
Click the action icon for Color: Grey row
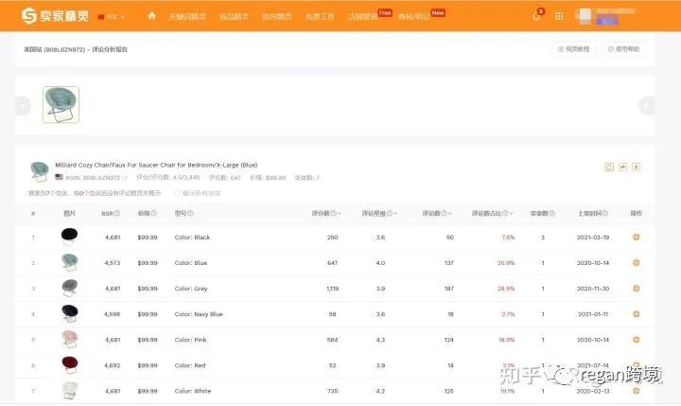pos(636,288)
